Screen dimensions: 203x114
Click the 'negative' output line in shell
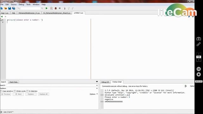click(x=109, y=99)
